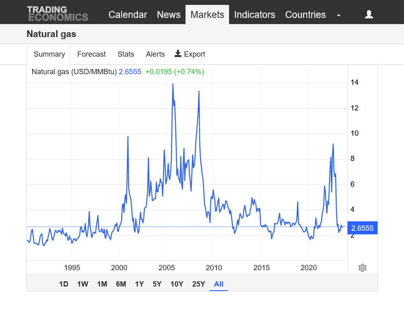The image size is (404, 311).
Task: Open chart settings gear icon
Action: coord(363,268)
